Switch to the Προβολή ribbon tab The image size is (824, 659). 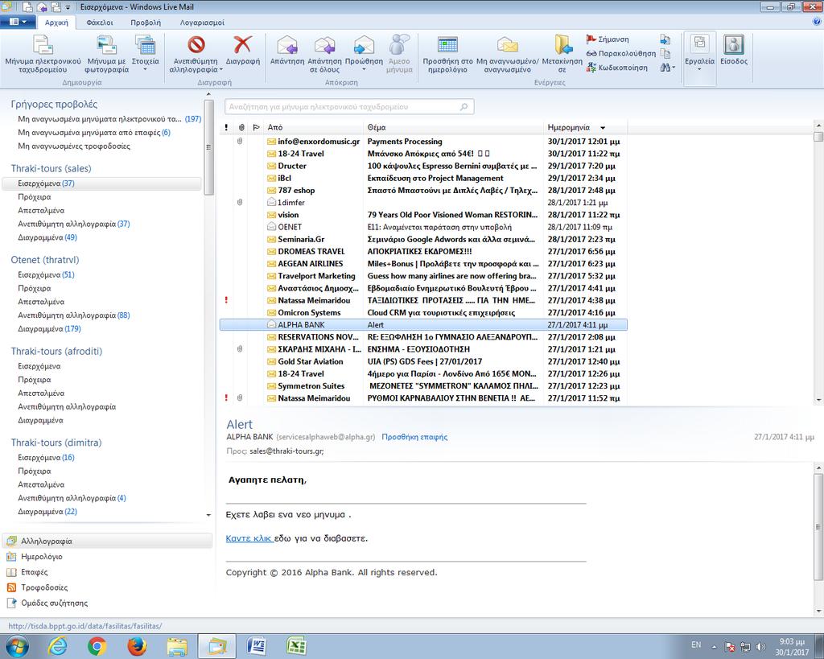pos(146,23)
